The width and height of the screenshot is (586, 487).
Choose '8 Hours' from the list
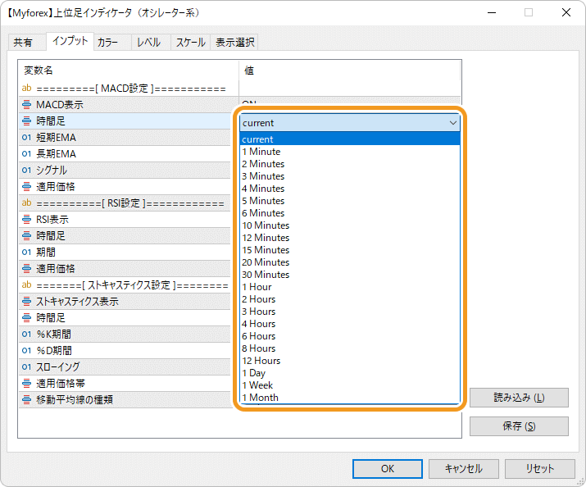click(349, 349)
